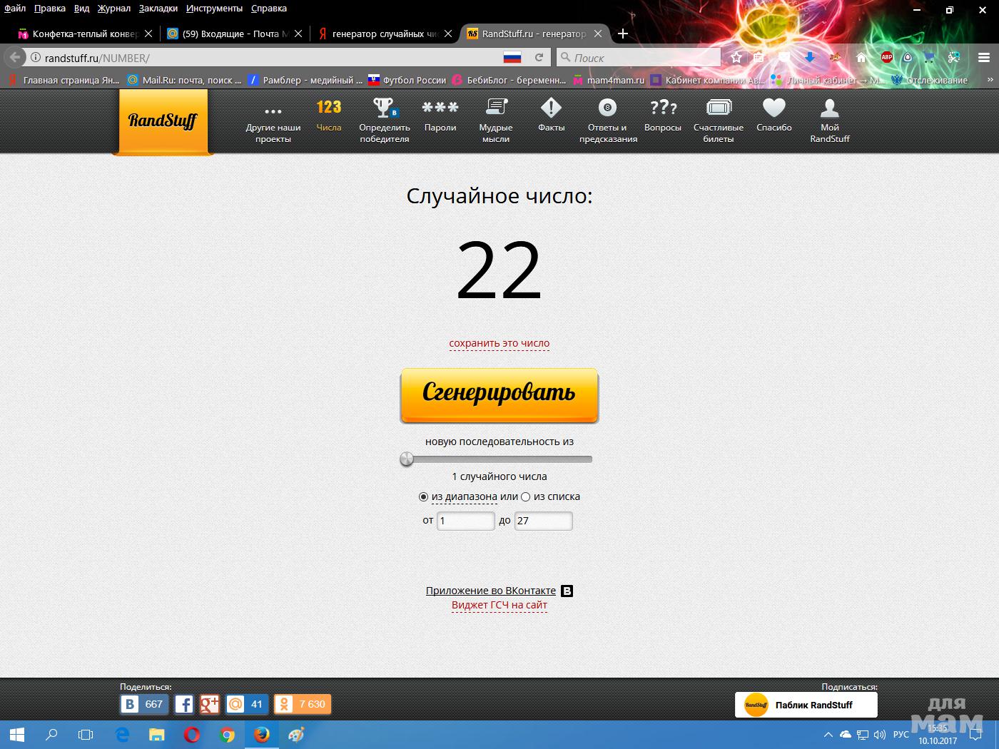Click the 'до' maximum value field
Viewport: 999px width, 749px height.
tap(543, 521)
